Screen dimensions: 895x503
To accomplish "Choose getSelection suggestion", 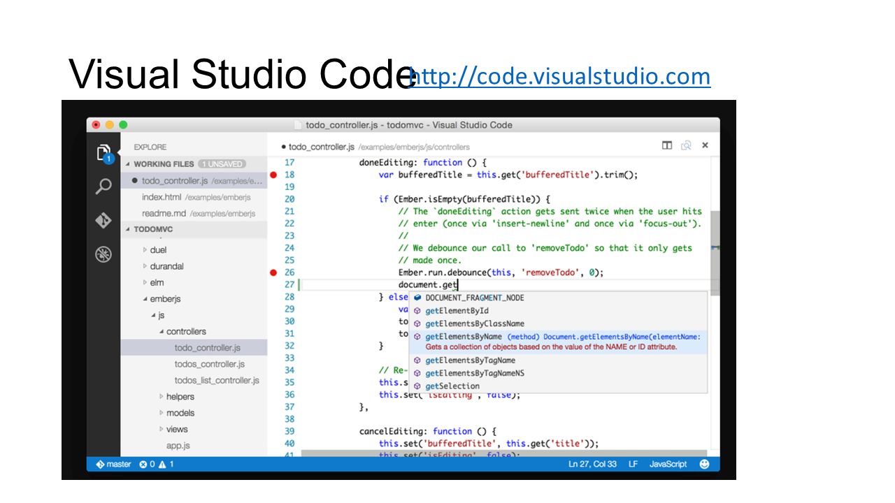I will click(x=558, y=386).
